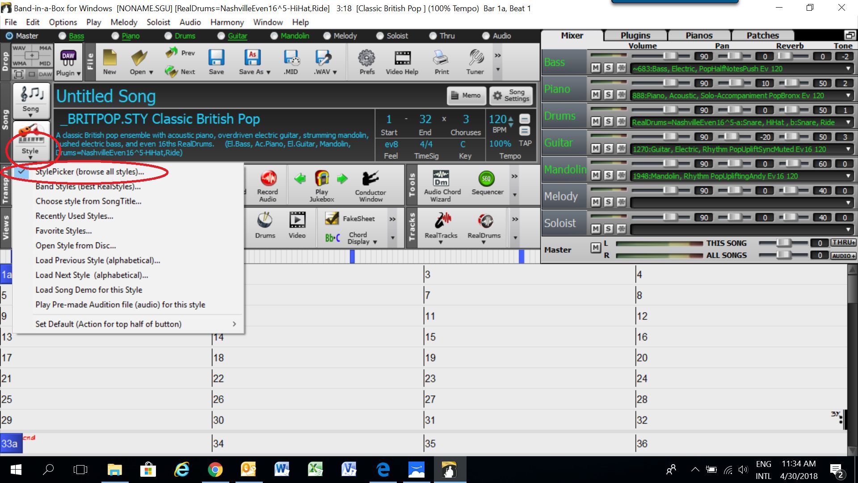Viewport: 858px width, 483px height.
Task: Click the THRU+ button
Action: point(844,242)
